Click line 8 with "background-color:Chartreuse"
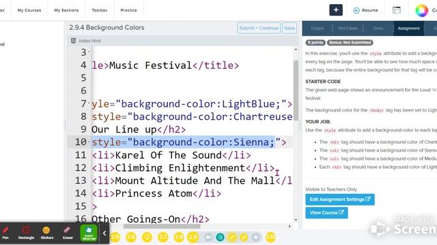437x245 pixels. (x=192, y=116)
